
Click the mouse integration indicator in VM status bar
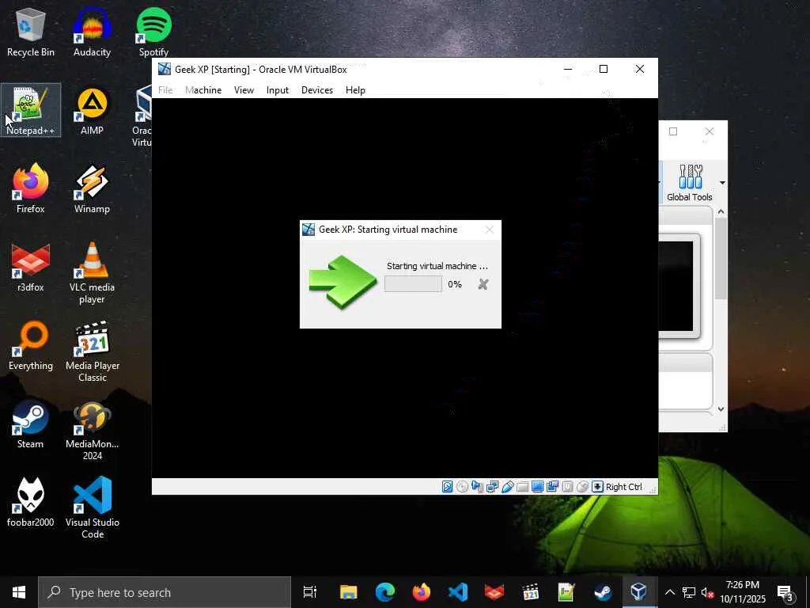[x=582, y=487]
